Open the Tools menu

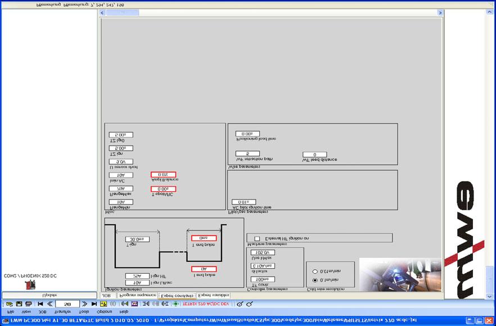point(84,312)
